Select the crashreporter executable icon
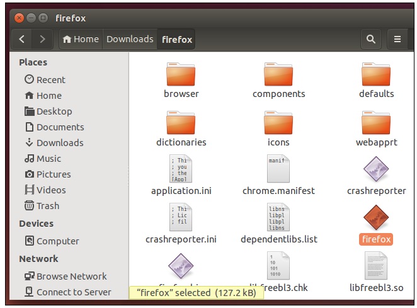This screenshot has width=417, height=308. 376,169
